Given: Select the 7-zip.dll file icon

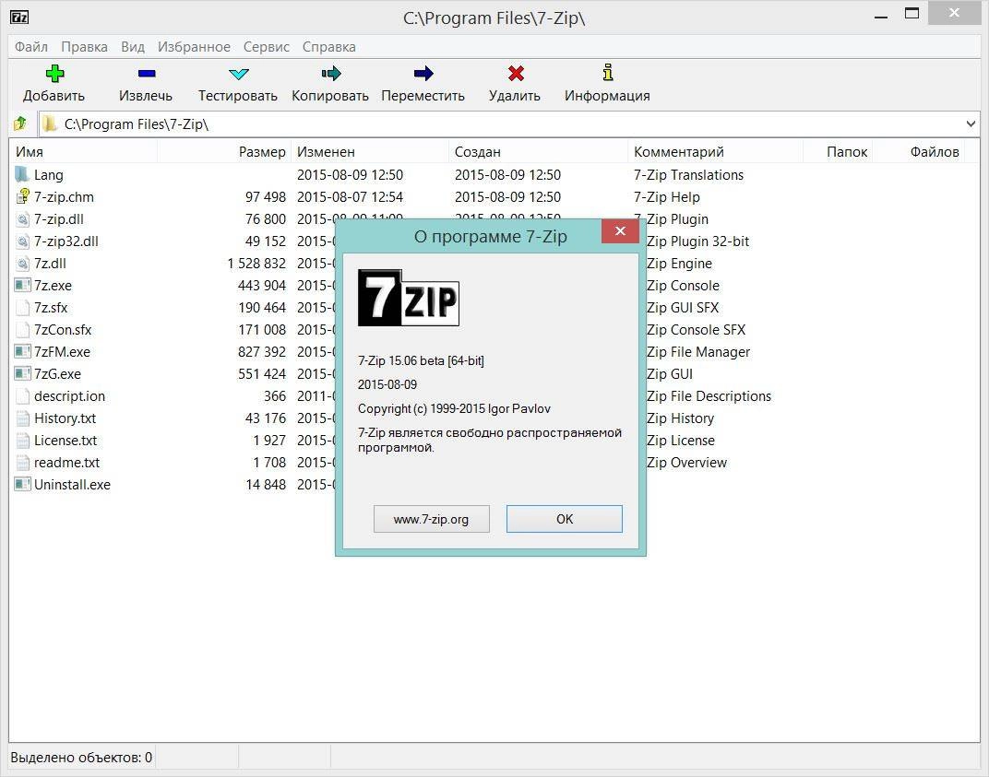Looking at the screenshot, I should coord(22,219).
